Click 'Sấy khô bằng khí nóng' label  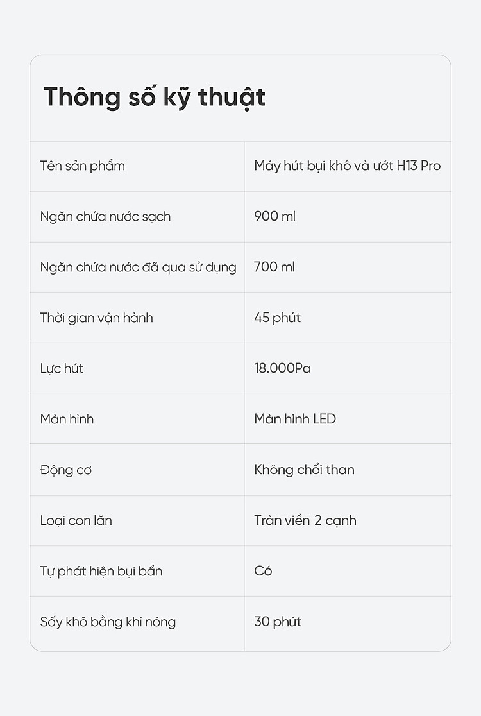click(108, 622)
